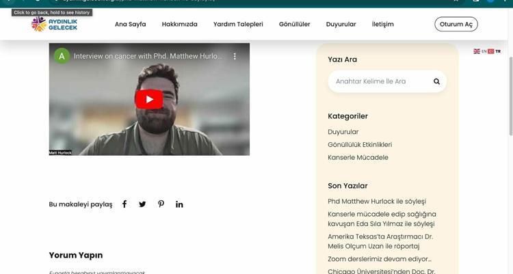This screenshot has width=513, height=274.
Task: Click the video title at top of player
Action: [148, 56]
